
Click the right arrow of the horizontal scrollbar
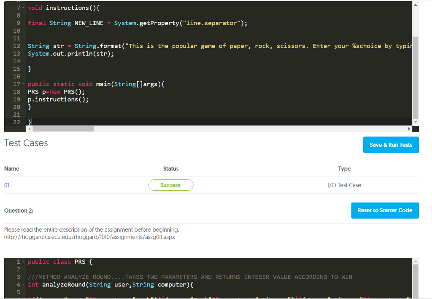(x=410, y=128)
